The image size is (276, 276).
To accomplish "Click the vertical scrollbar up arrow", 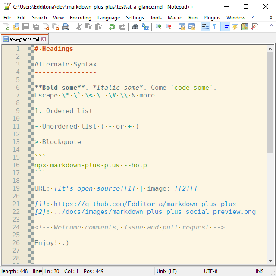I will click(270, 49).
